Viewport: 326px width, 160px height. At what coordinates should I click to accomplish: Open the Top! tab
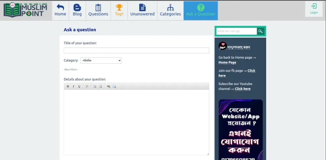click(x=119, y=10)
